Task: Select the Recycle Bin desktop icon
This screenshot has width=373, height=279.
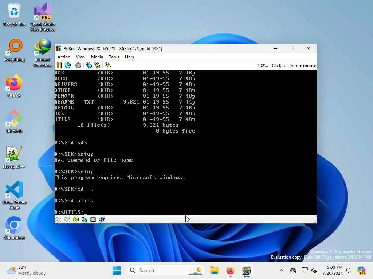Action: pyautogui.click(x=14, y=15)
